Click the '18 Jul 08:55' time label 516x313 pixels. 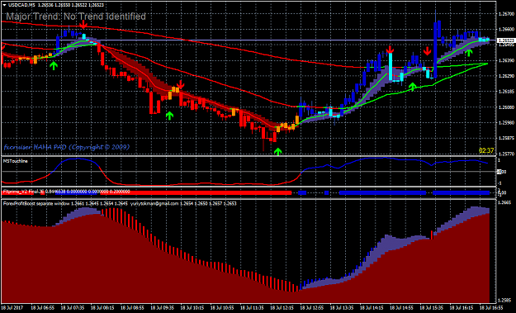(x=133, y=308)
